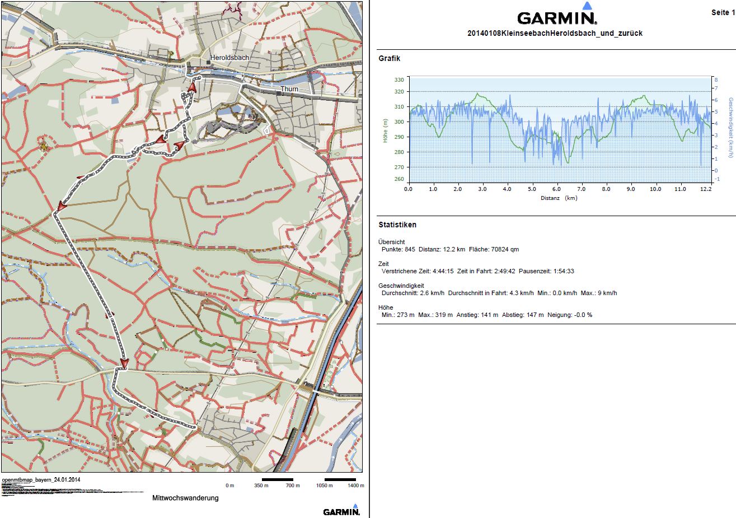Click the Heroldsbach town label

tap(230, 58)
